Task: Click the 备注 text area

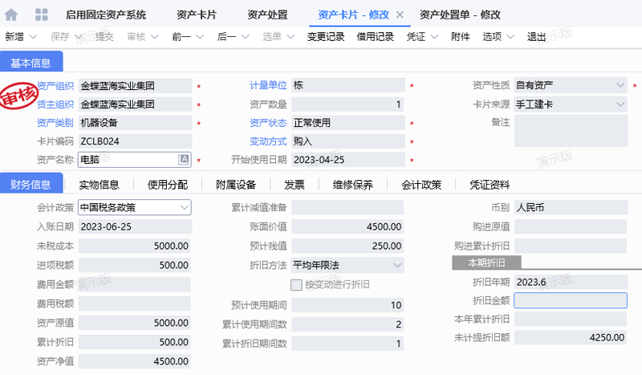Action: [571, 131]
